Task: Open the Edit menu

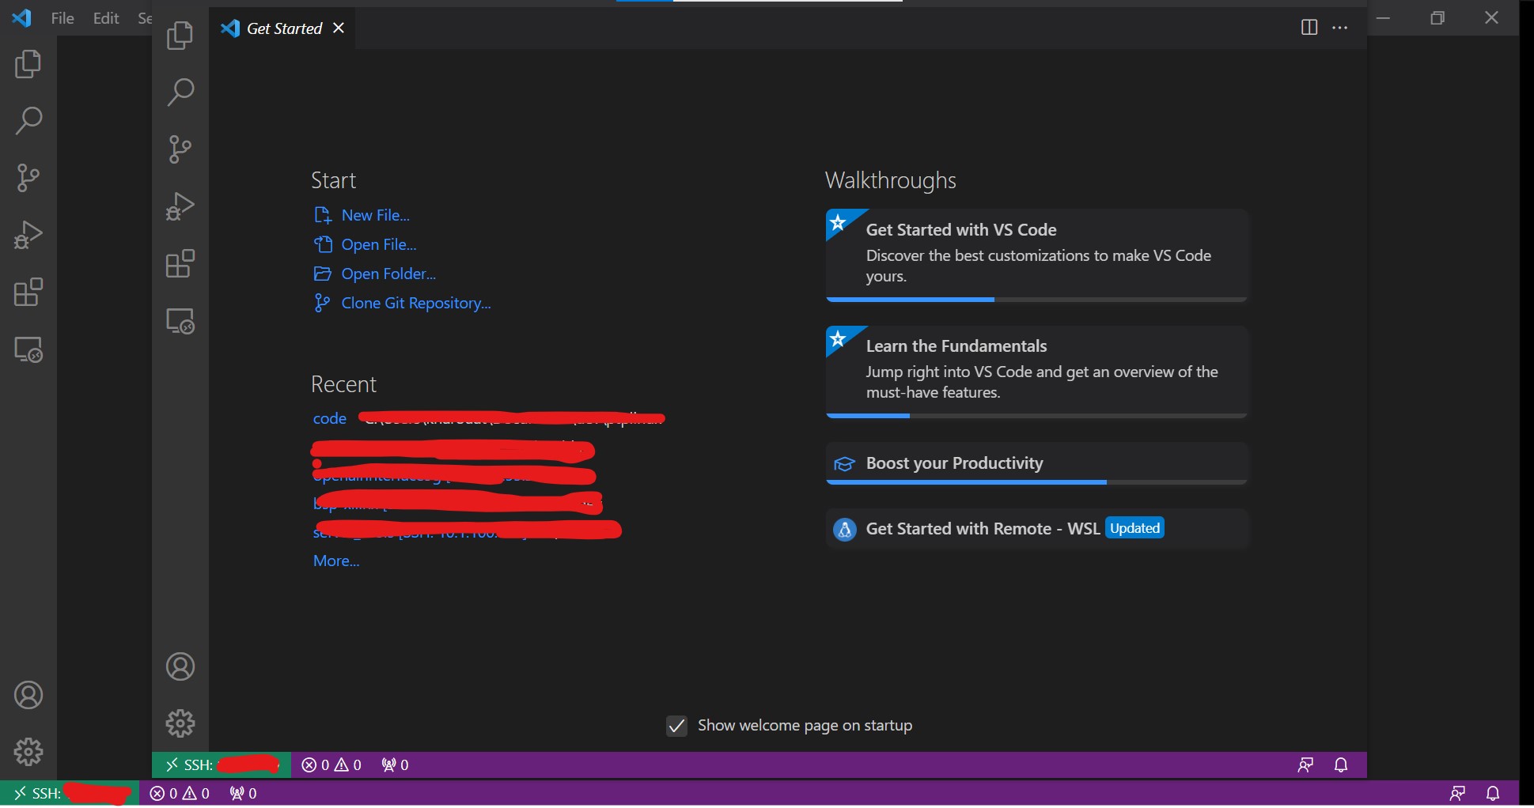Action: tap(106, 17)
